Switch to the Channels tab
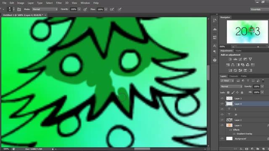The height and width of the screenshot is (151, 269). click(x=234, y=76)
